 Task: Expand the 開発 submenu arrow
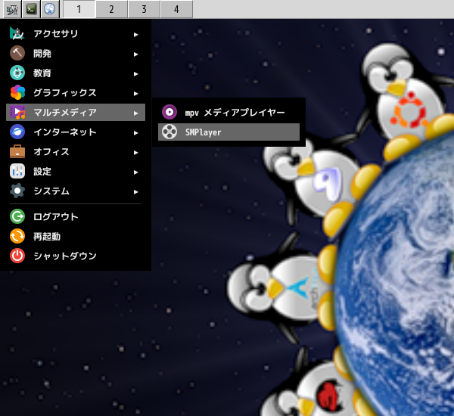coord(135,54)
